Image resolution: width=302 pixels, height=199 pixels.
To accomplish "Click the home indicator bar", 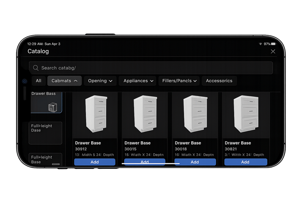I will click(151, 164).
